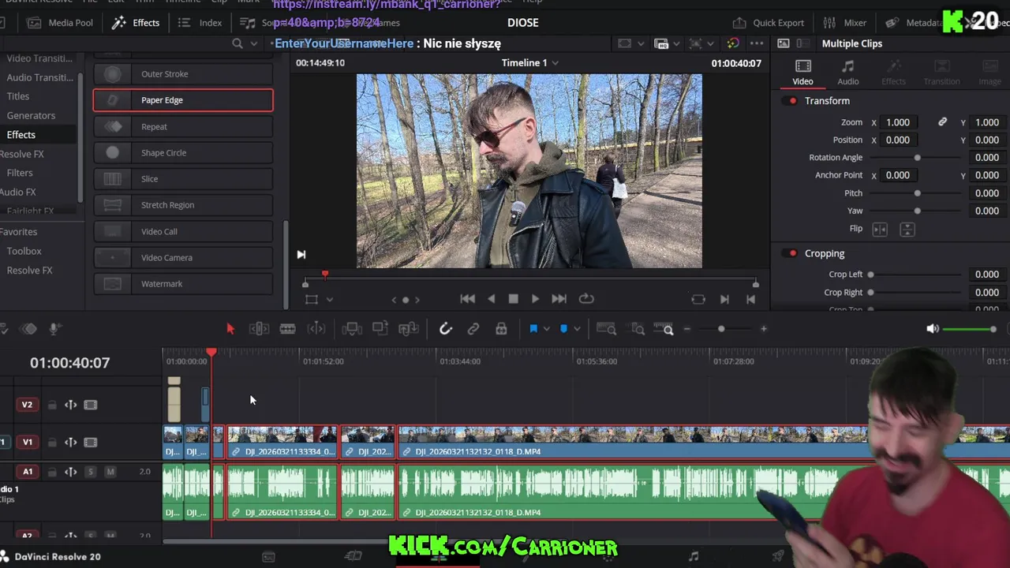Open the flag color dropdown
Viewport: 1010px width, 568px height.
[546, 329]
